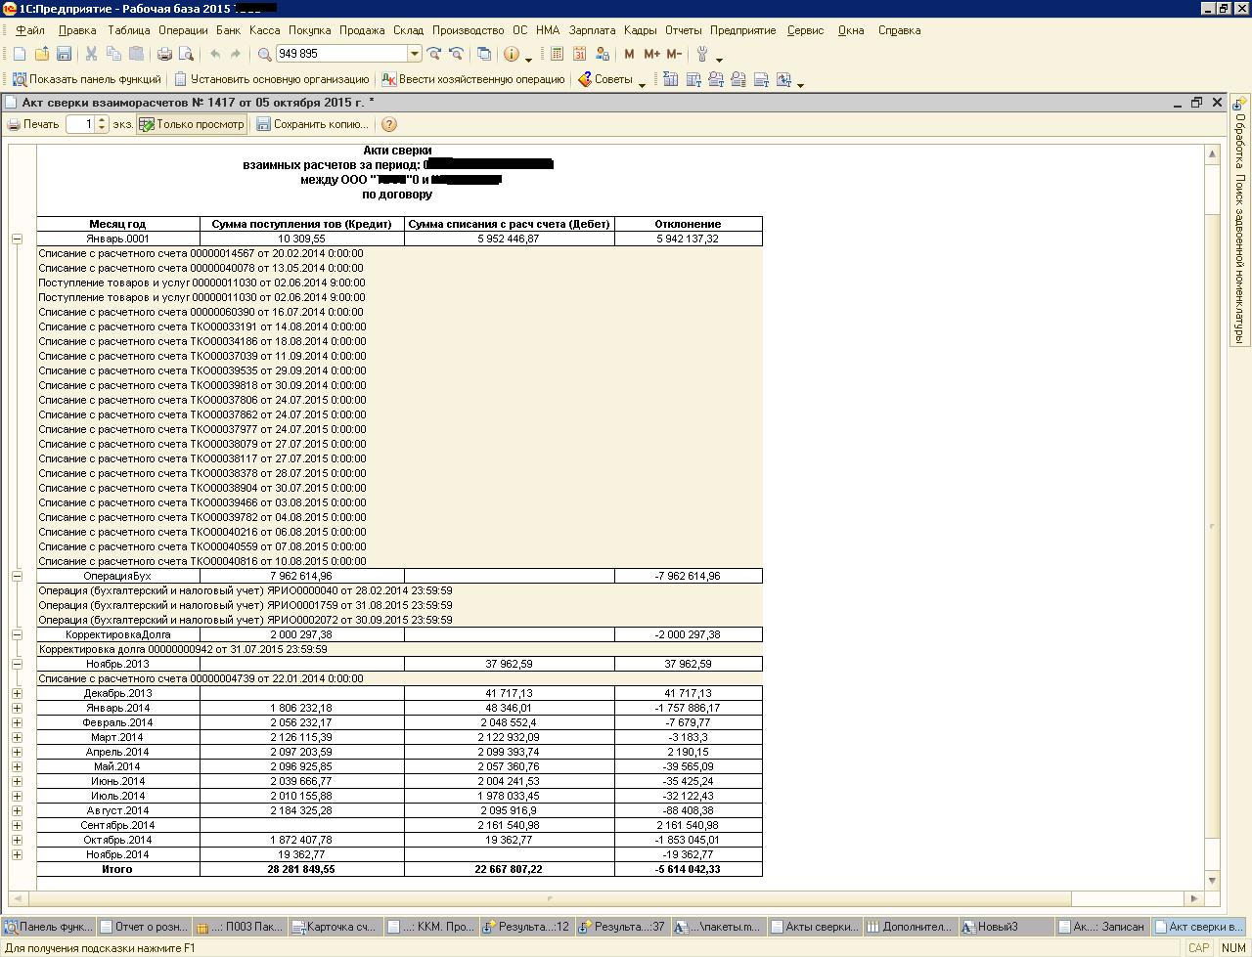The width and height of the screenshot is (1252, 957).
Task: Click the find previous icon
Action: pos(456,54)
